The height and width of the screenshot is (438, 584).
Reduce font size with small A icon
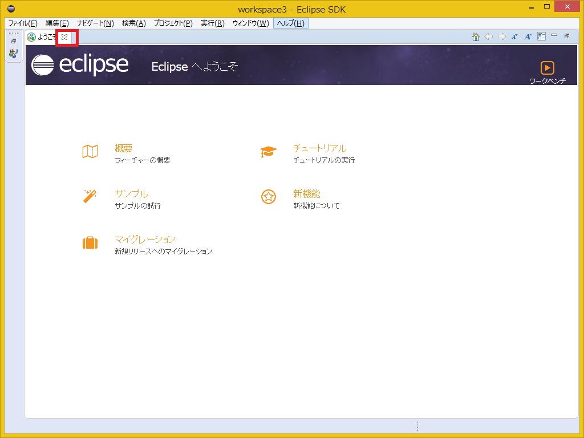[x=515, y=36]
